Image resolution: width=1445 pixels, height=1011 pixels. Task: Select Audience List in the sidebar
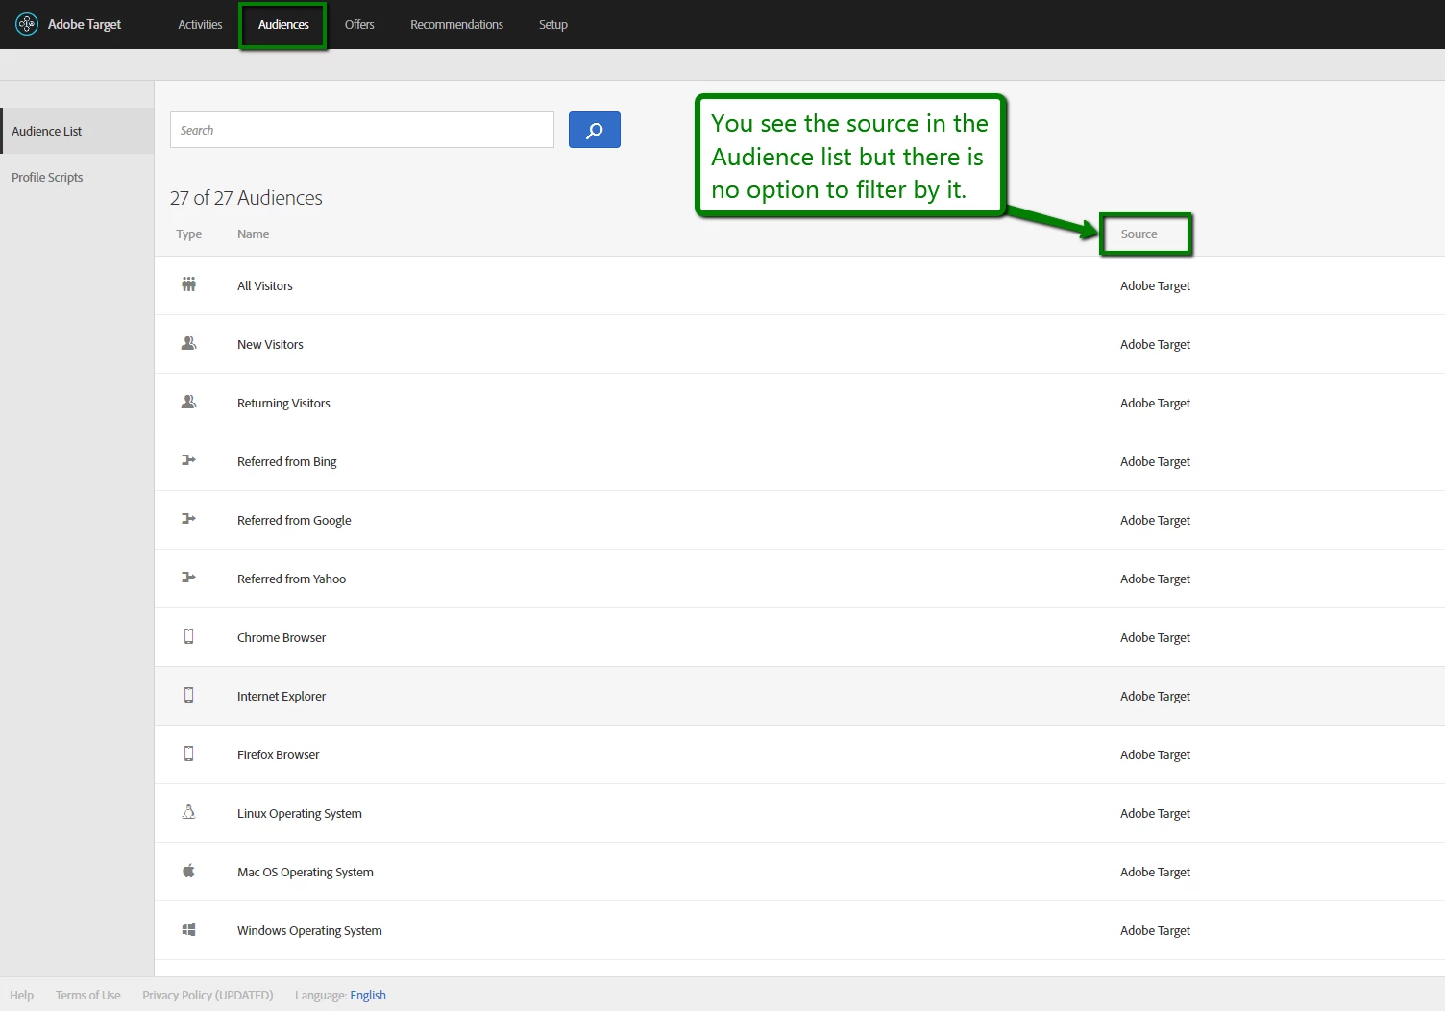click(x=77, y=131)
